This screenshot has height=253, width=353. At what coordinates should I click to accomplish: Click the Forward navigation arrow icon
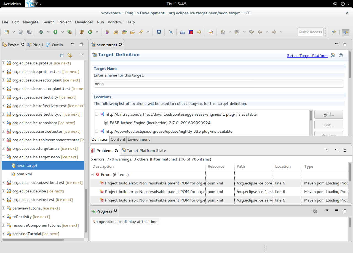(x=274, y=32)
